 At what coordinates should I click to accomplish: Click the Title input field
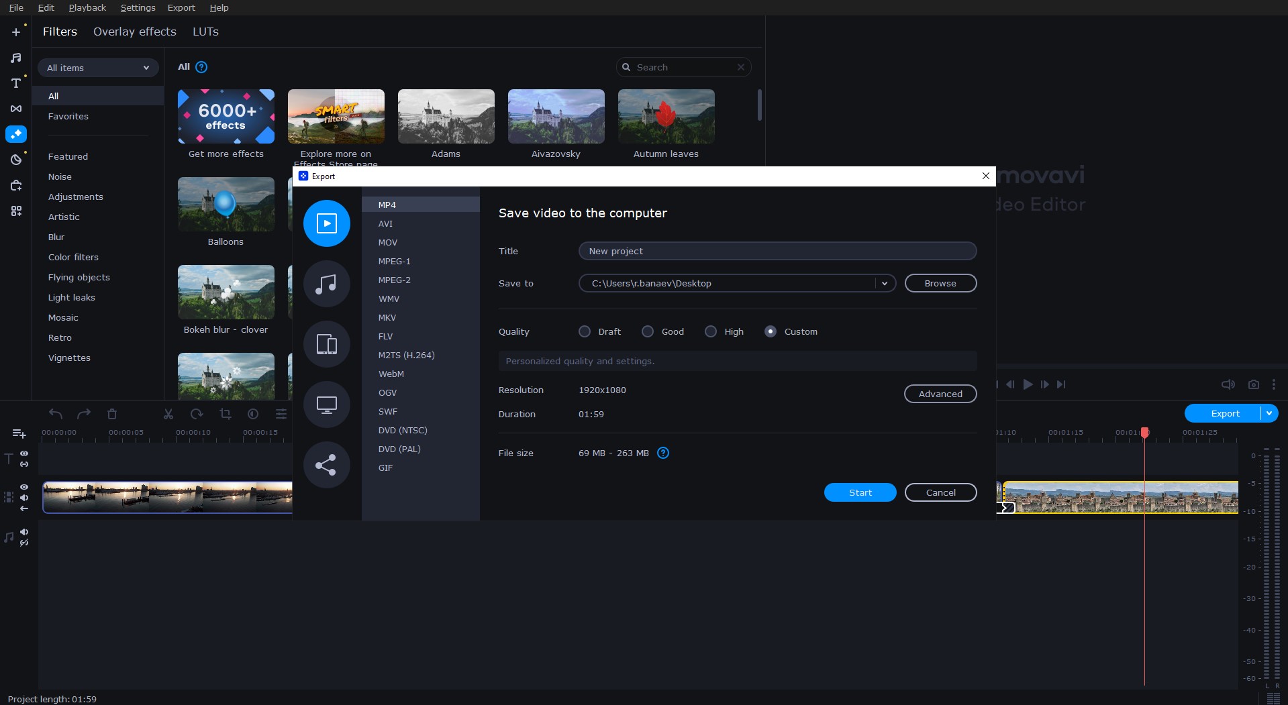[x=777, y=251]
